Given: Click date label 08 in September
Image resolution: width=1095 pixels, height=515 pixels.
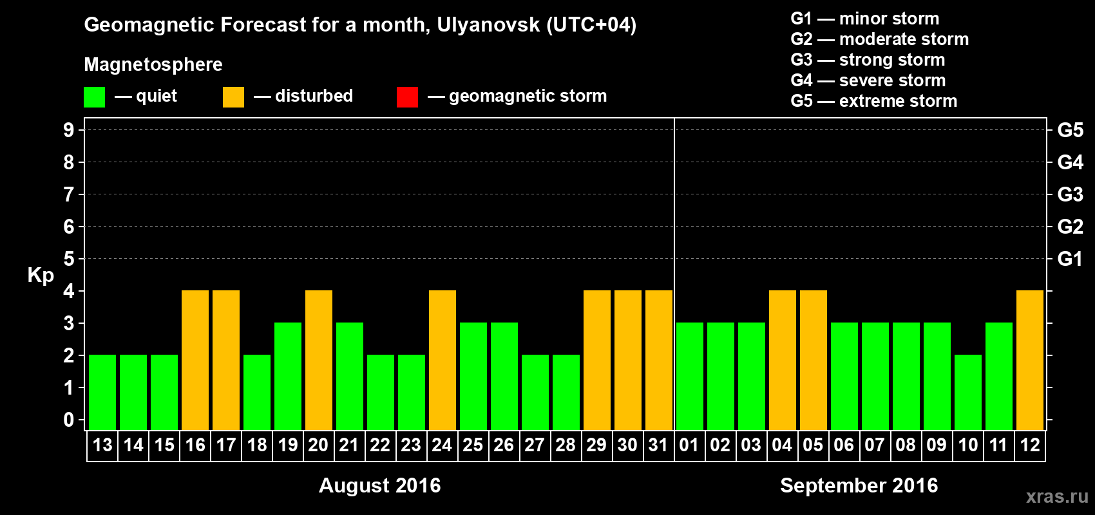Looking at the screenshot, I should (906, 445).
